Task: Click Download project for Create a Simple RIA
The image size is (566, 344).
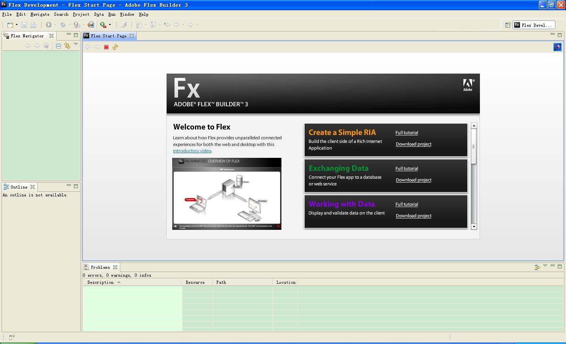Action: (x=413, y=144)
